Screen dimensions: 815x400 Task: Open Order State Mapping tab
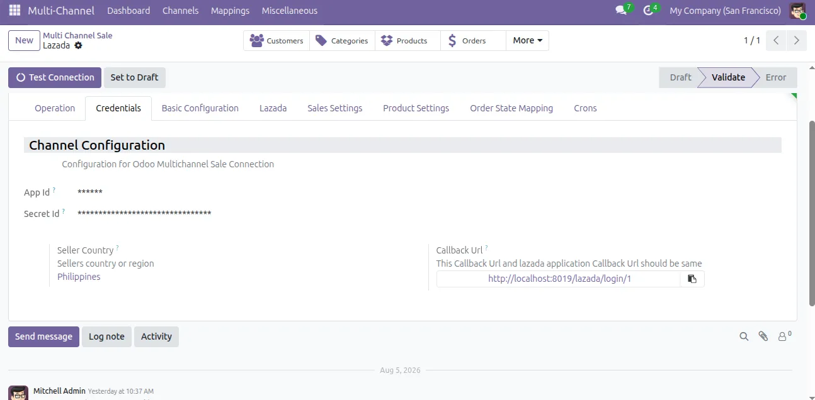pyautogui.click(x=511, y=108)
